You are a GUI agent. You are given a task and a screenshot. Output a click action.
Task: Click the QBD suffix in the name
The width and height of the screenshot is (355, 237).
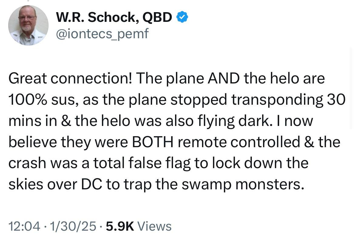157,18
